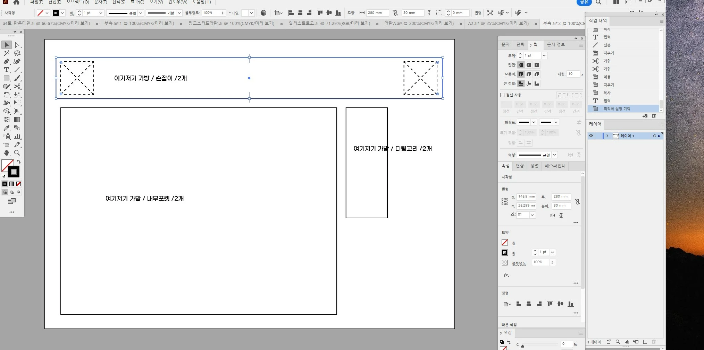
Task: Select the Shape Builder tool
Action: (7, 112)
